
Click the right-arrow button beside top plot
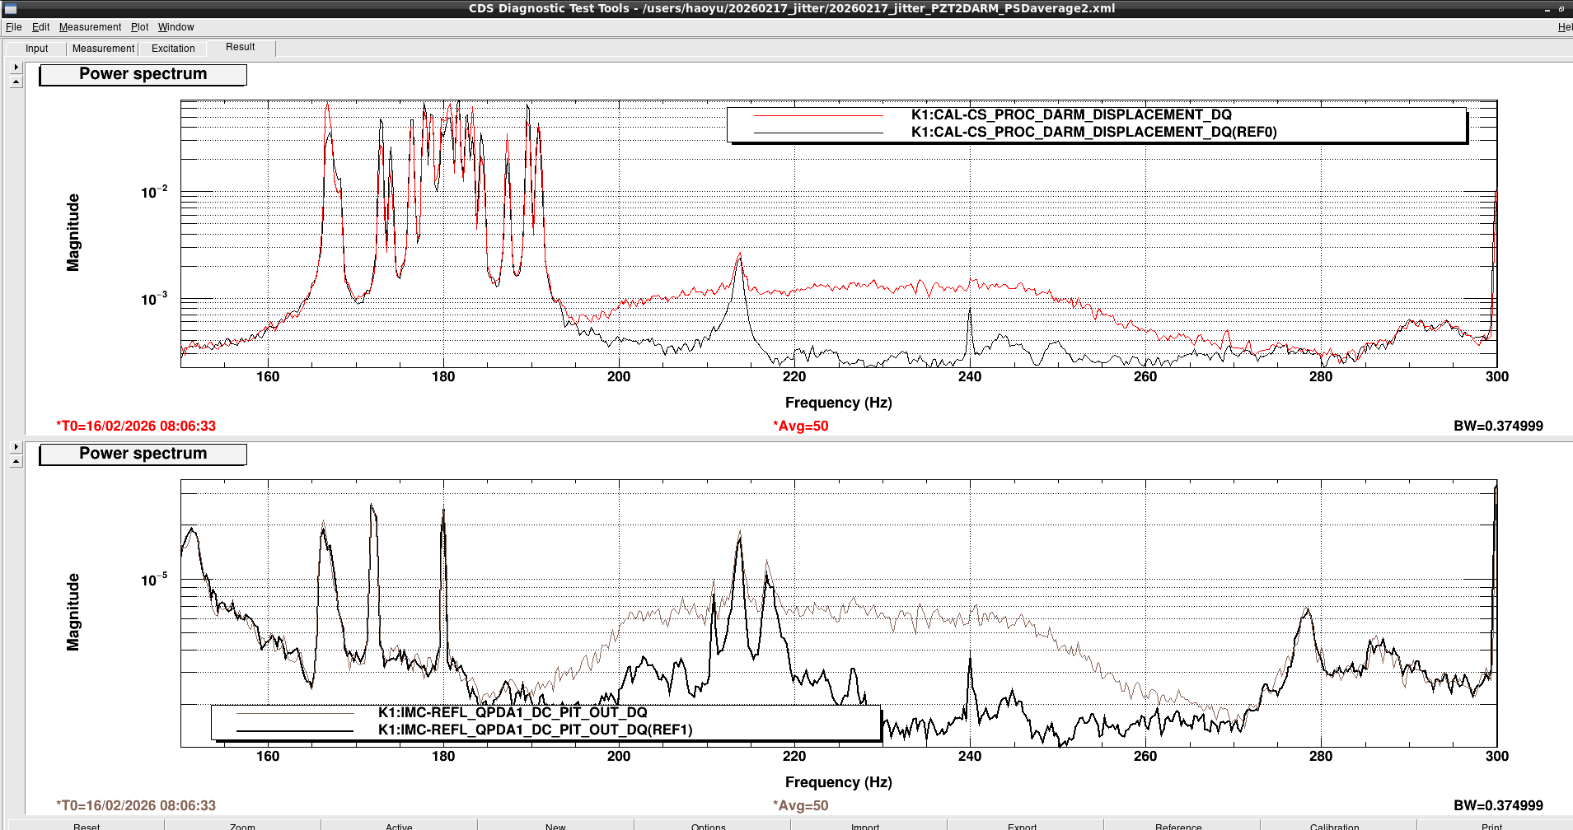[16, 67]
